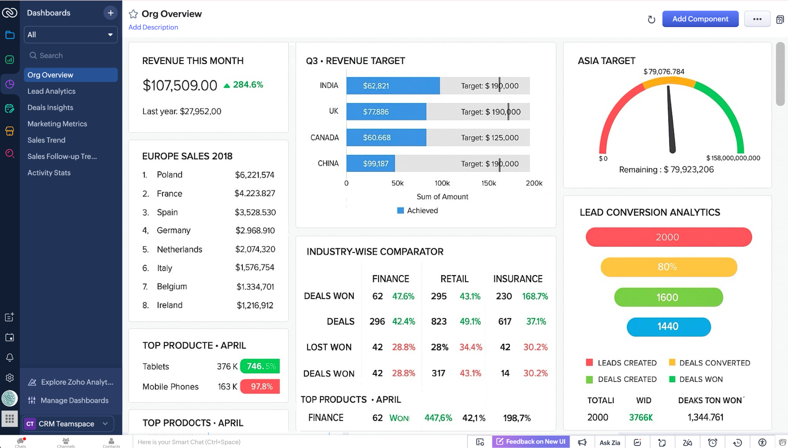The image size is (788, 448).
Task: Open Channels in bottom bar
Action: tap(66, 442)
